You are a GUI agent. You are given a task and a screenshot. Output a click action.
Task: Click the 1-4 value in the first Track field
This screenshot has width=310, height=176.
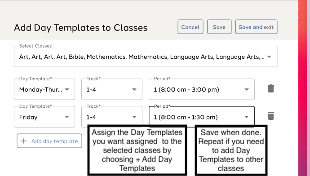point(91,90)
